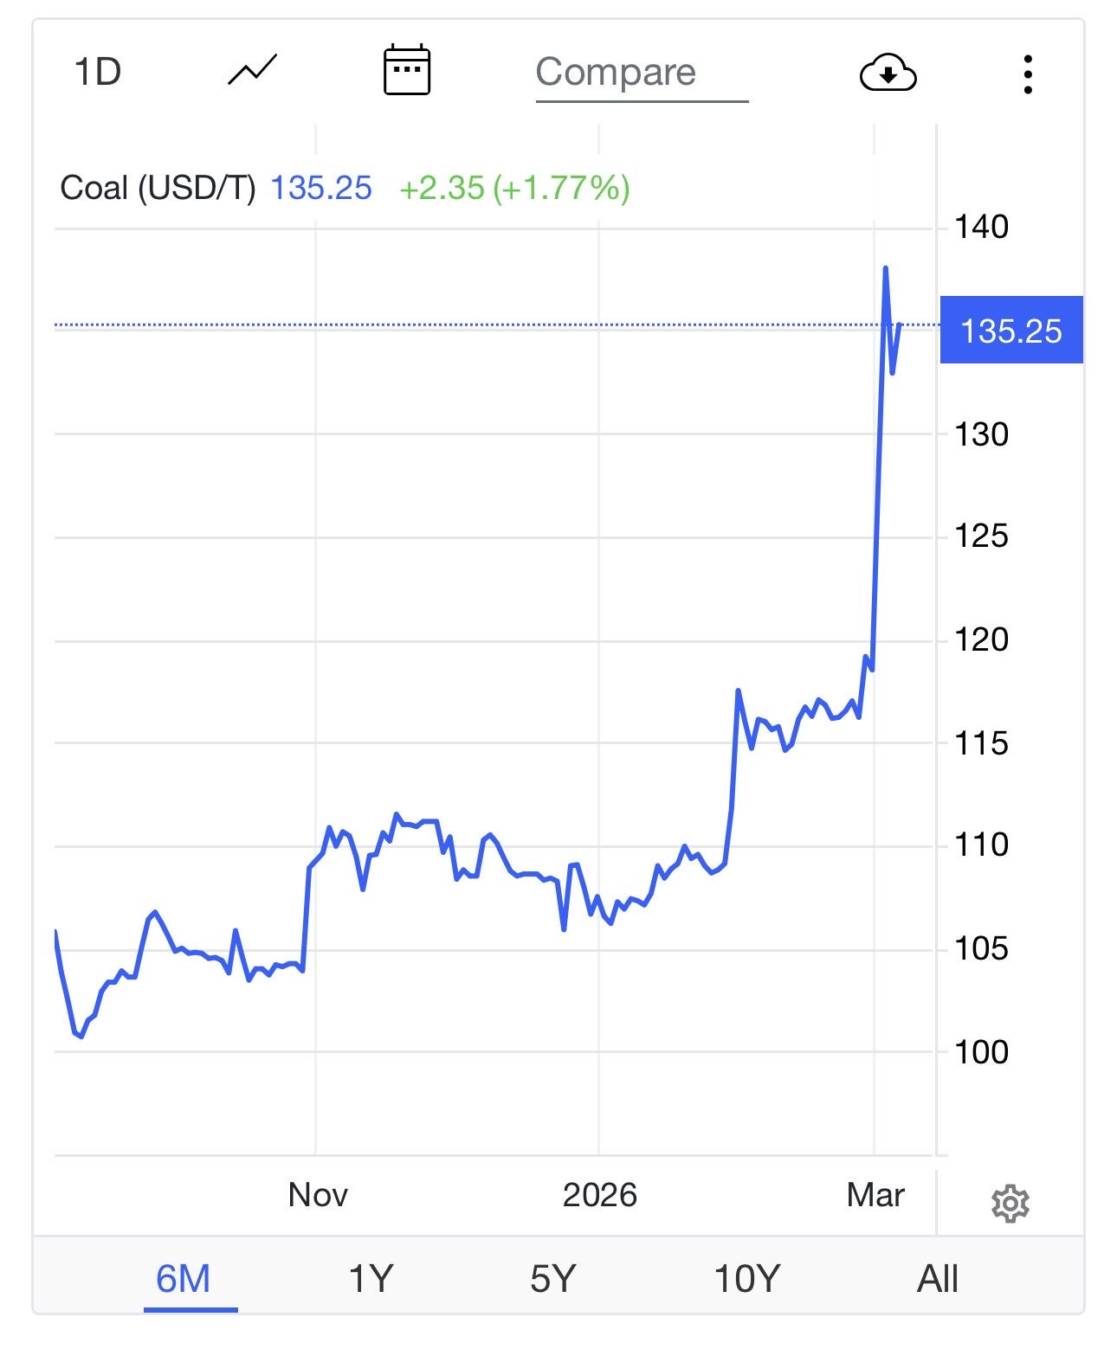Viewport: 1117px width, 1349px height.
Task: Click the March peak on the chart line
Action: coord(885,269)
